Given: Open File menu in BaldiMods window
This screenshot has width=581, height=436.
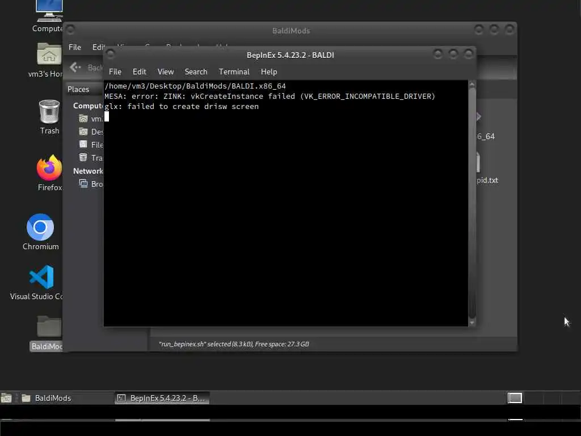Looking at the screenshot, I should click(74, 47).
